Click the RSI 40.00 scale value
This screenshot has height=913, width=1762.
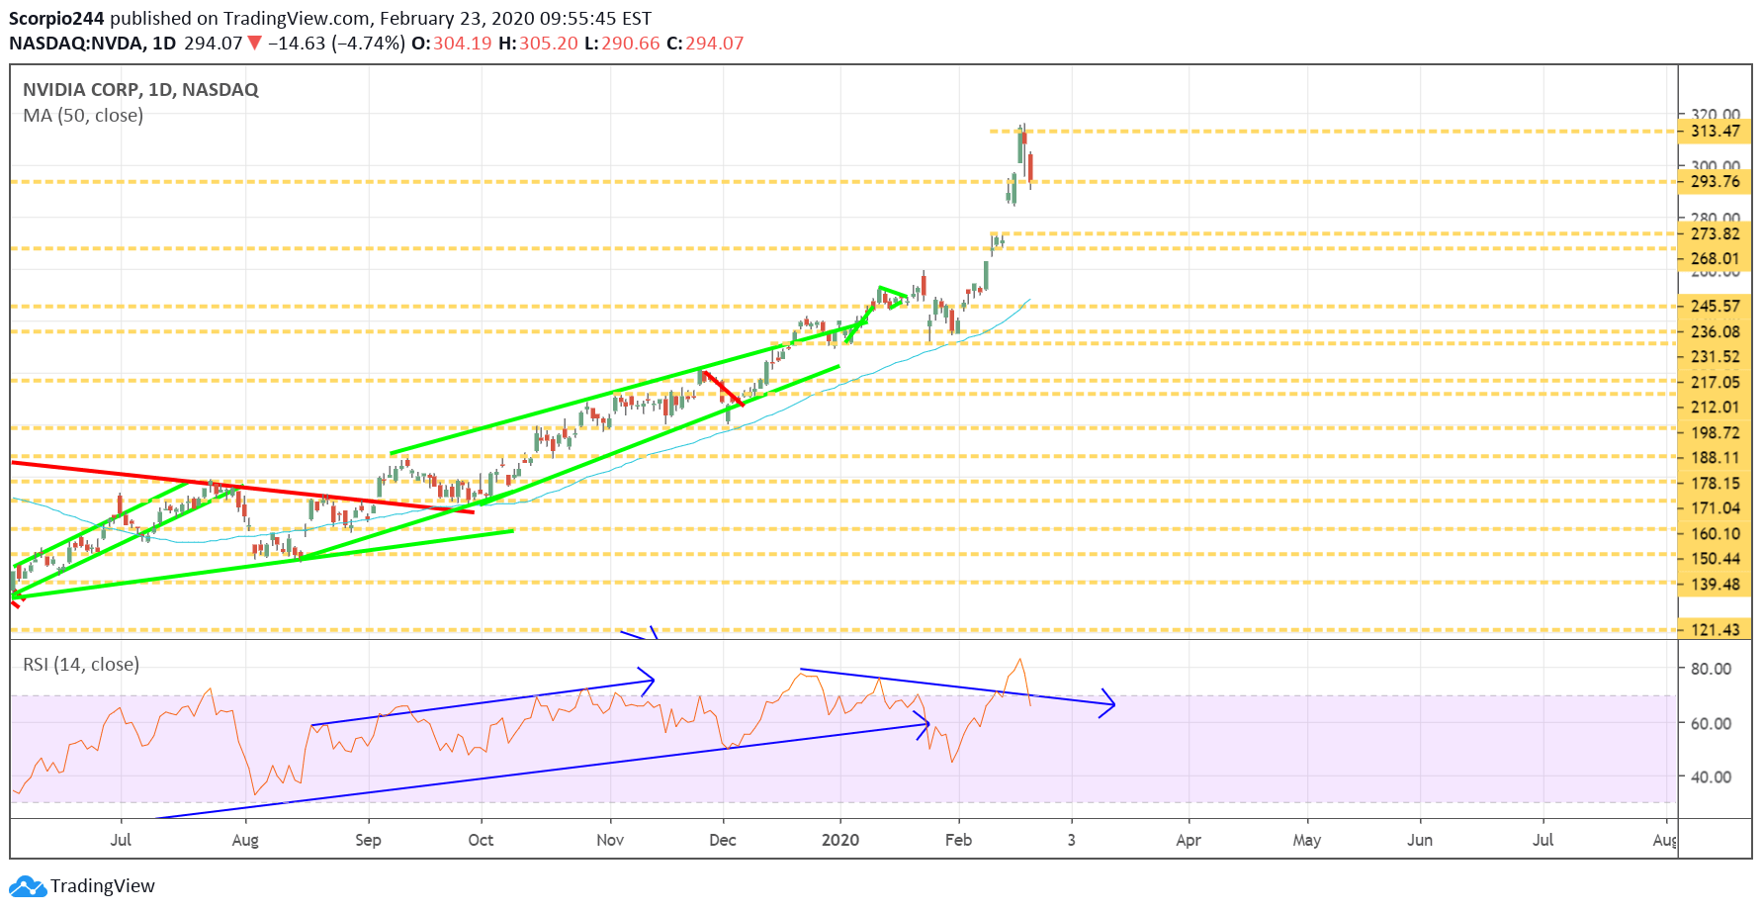click(x=1711, y=776)
